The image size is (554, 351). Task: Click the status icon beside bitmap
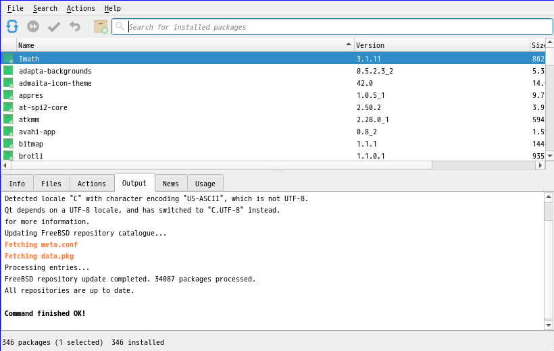click(9, 144)
